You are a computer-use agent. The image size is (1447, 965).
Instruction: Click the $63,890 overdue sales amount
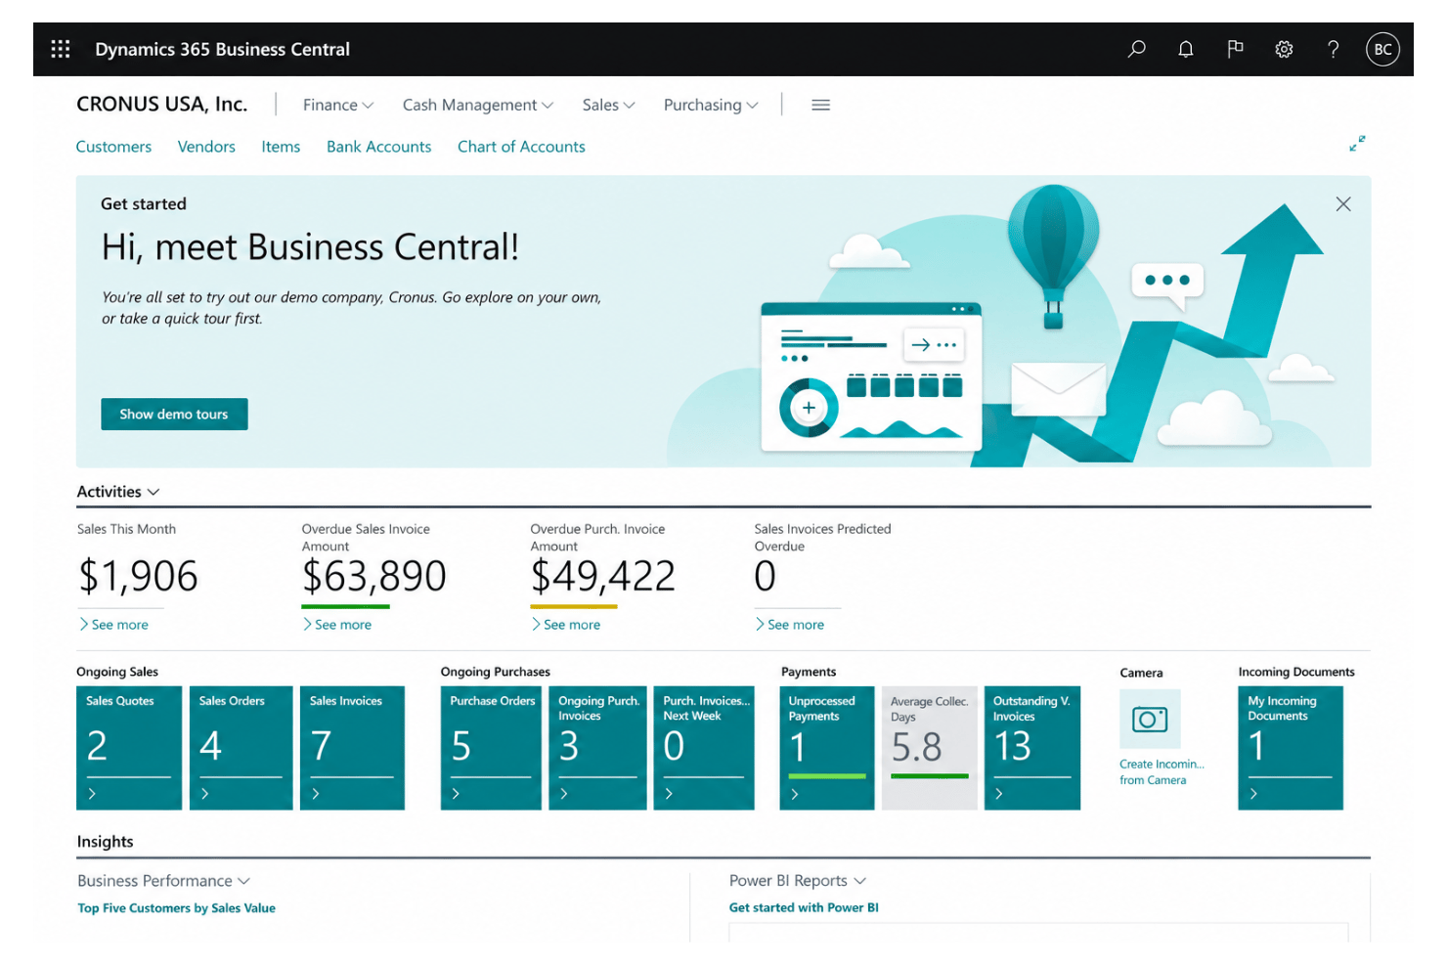click(373, 576)
